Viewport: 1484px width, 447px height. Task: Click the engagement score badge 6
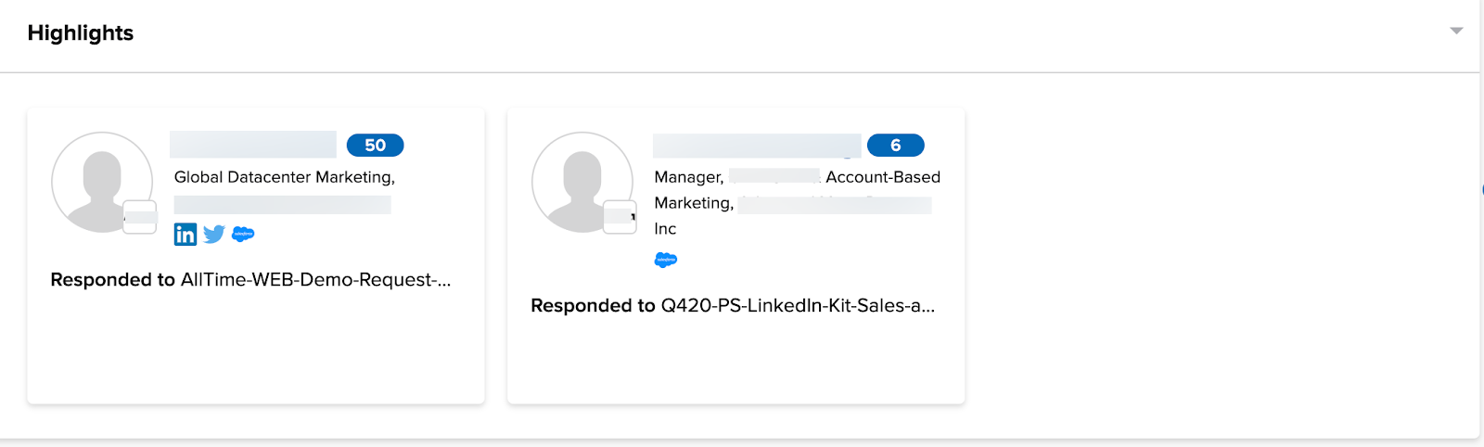(895, 146)
